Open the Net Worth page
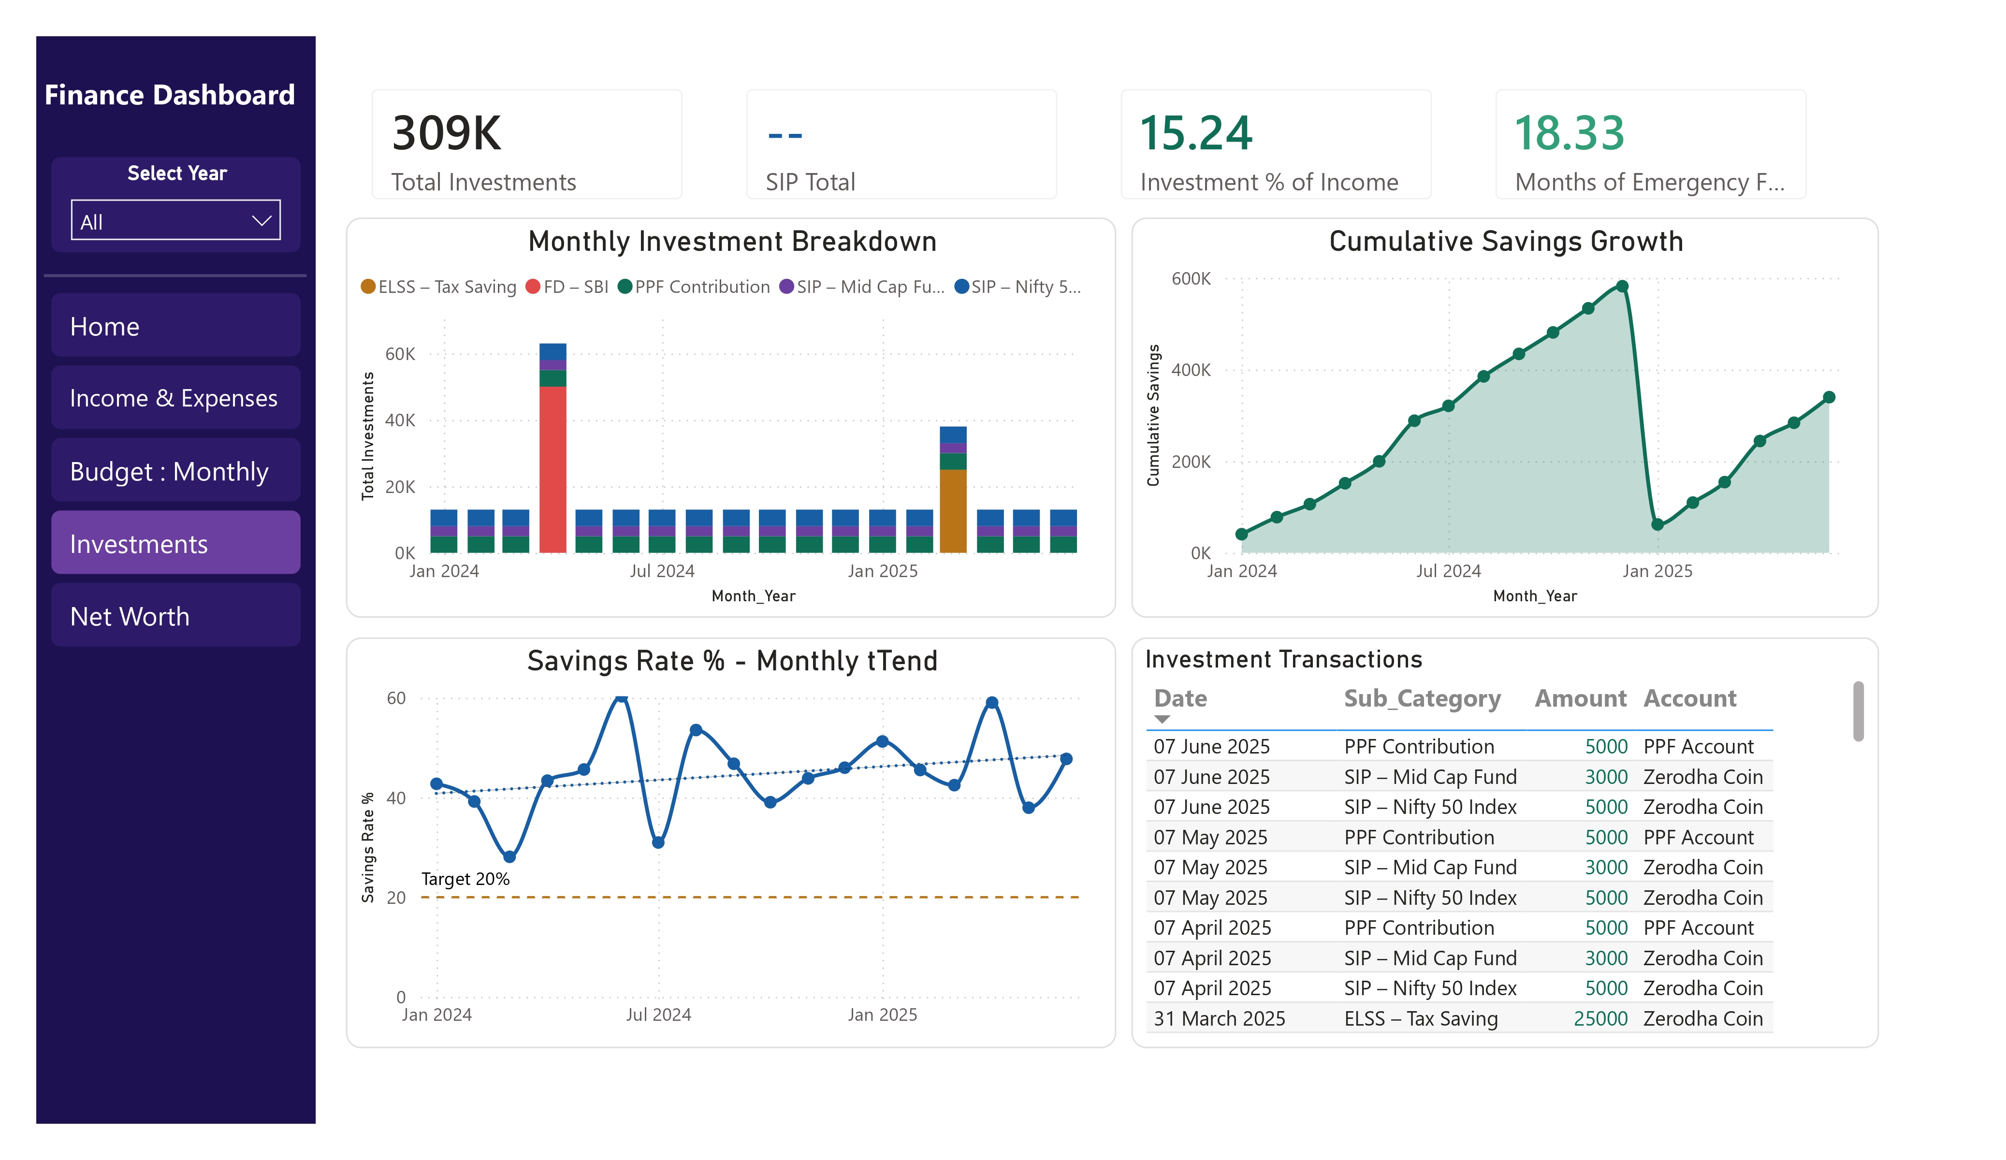Screen dimensions: 2006x1160 [x=175, y=615]
